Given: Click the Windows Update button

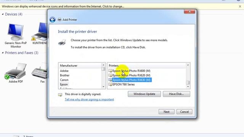Looking at the screenshot, I should click(x=144, y=94).
